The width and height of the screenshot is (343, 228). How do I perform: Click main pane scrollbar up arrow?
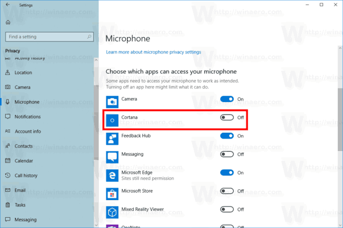pos(340,48)
